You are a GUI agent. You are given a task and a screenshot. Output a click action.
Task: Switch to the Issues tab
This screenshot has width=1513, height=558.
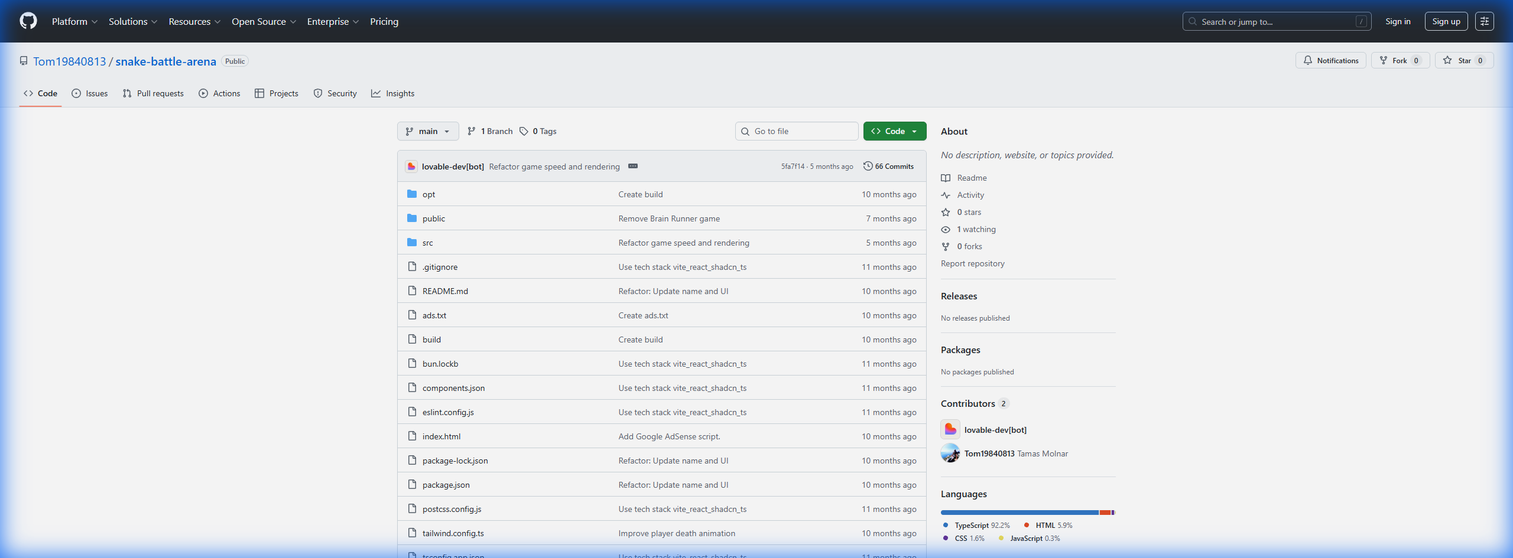(90, 93)
